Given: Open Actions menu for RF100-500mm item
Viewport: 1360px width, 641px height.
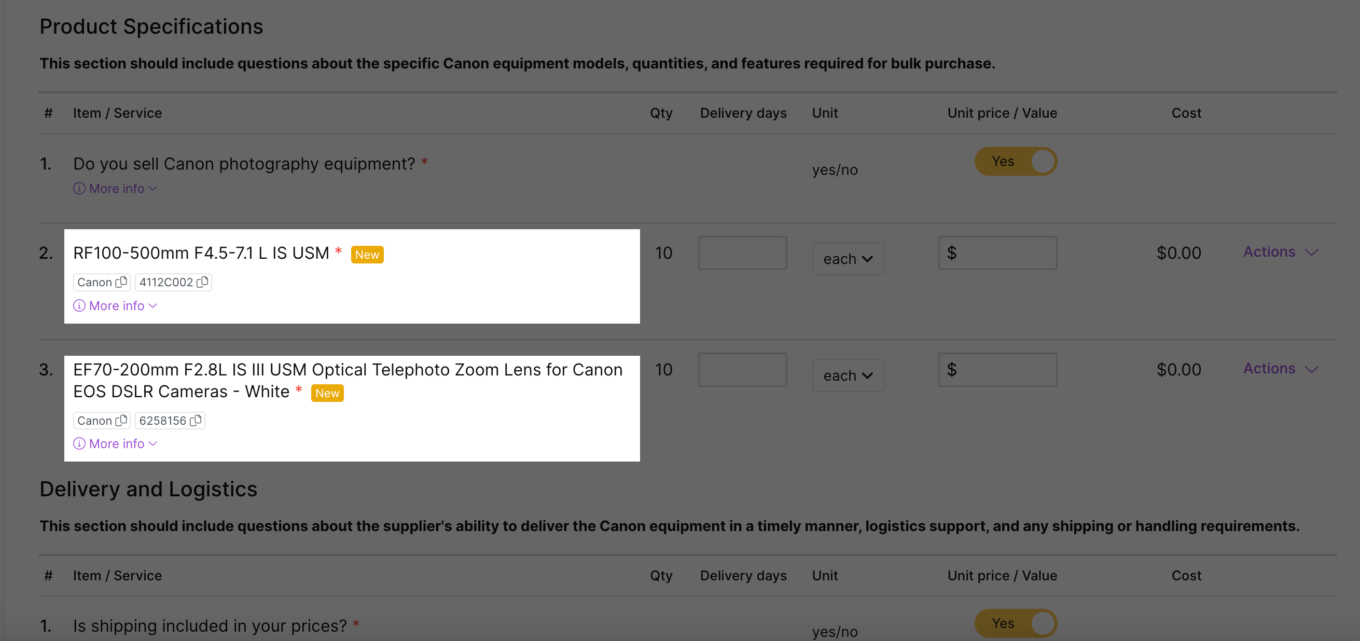Looking at the screenshot, I should (1281, 252).
